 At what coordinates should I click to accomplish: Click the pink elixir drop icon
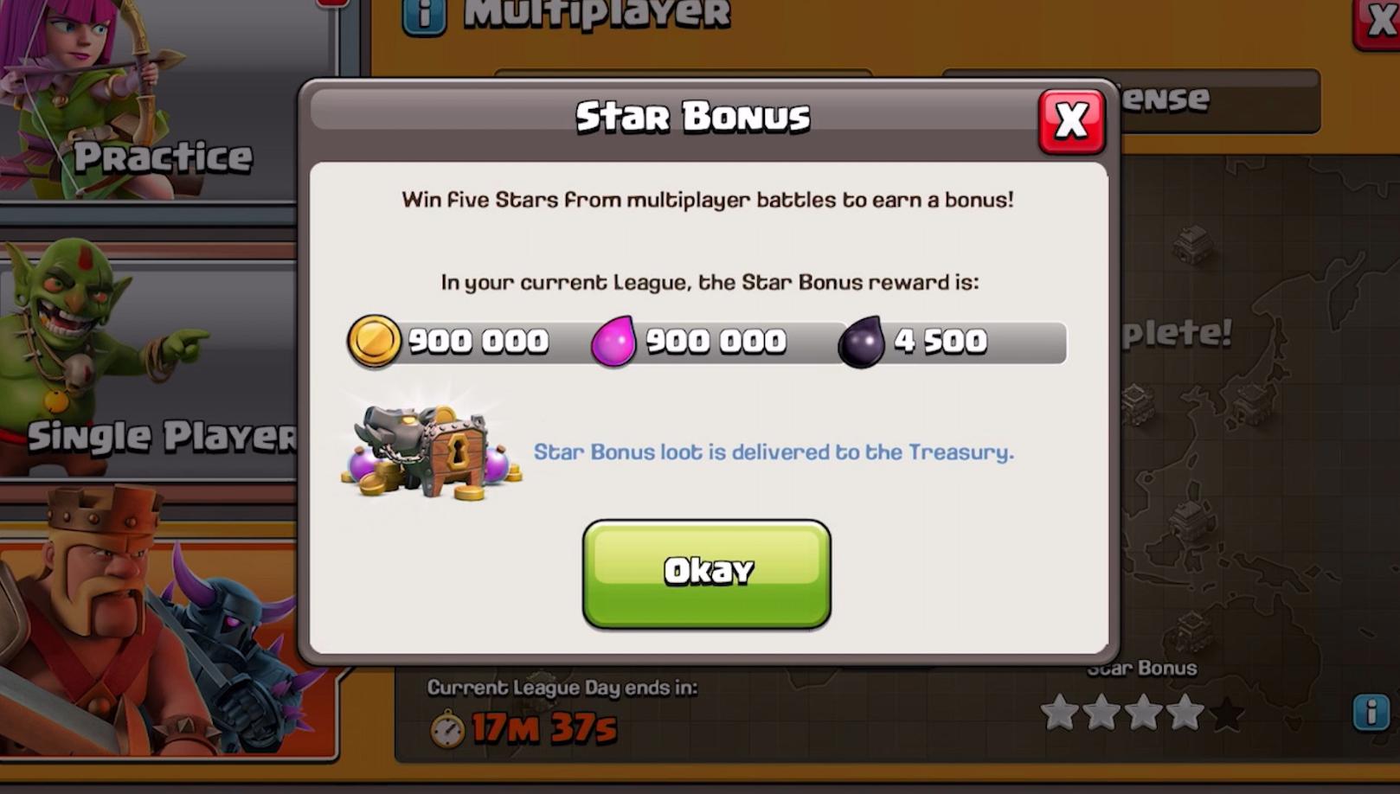(613, 342)
